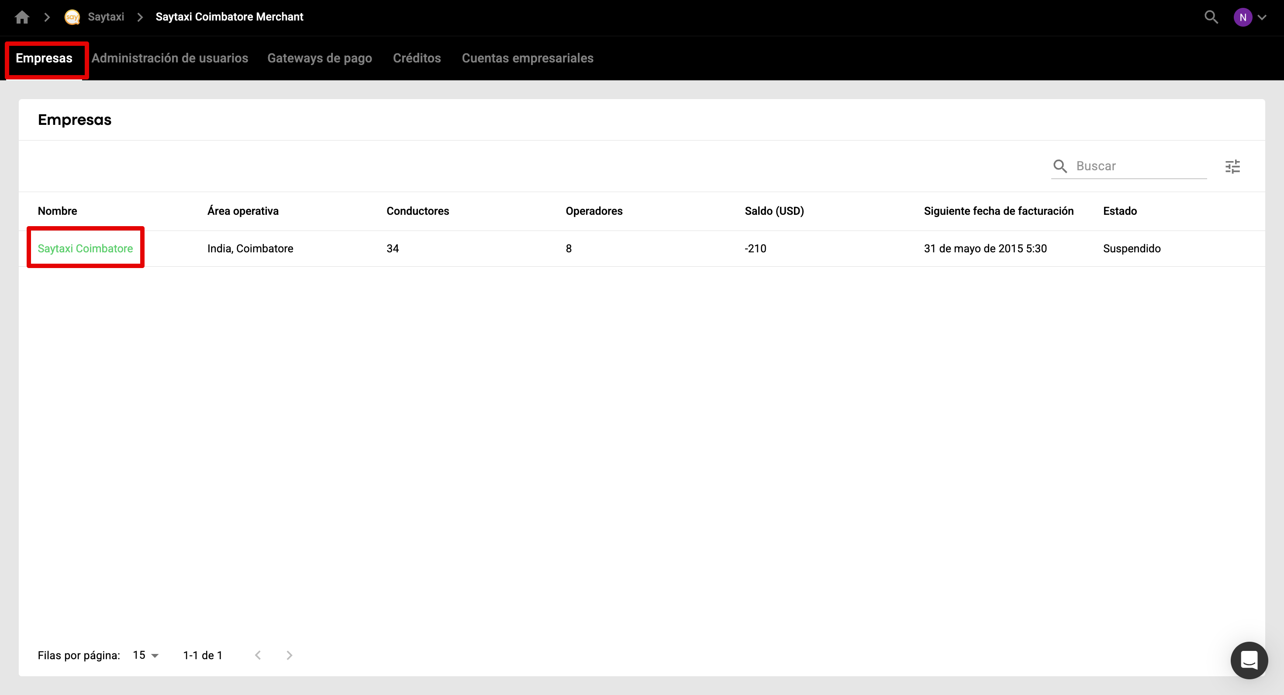Select the Empresas tab
This screenshot has height=695, width=1284.
coord(44,58)
